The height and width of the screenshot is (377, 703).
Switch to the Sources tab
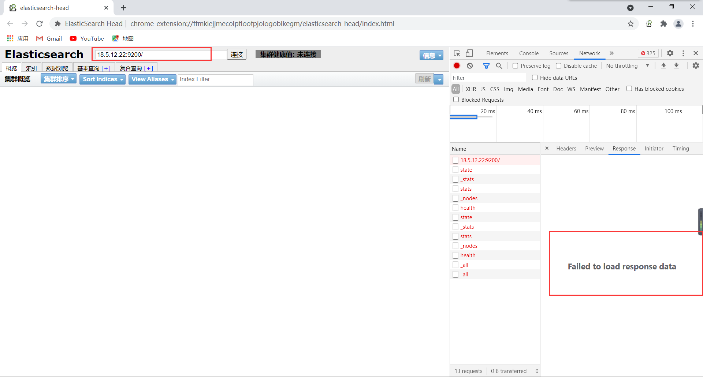[x=559, y=53]
